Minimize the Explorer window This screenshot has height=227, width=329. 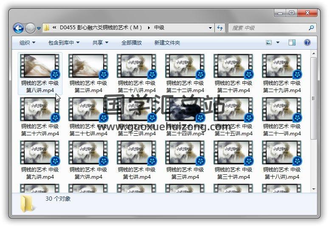280,13
